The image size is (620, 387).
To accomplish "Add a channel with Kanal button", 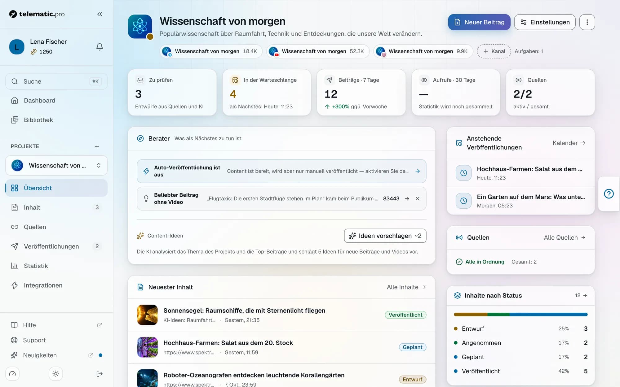I will [x=494, y=51].
